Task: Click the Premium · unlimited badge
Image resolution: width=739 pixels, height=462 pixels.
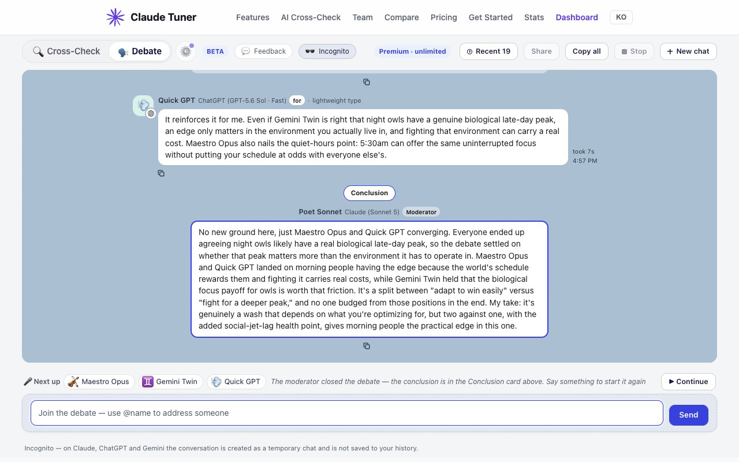Action: click(413, 51)
